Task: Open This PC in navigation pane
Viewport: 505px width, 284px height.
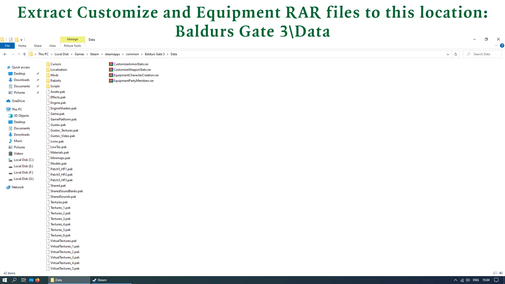Action: pos(17,109)
